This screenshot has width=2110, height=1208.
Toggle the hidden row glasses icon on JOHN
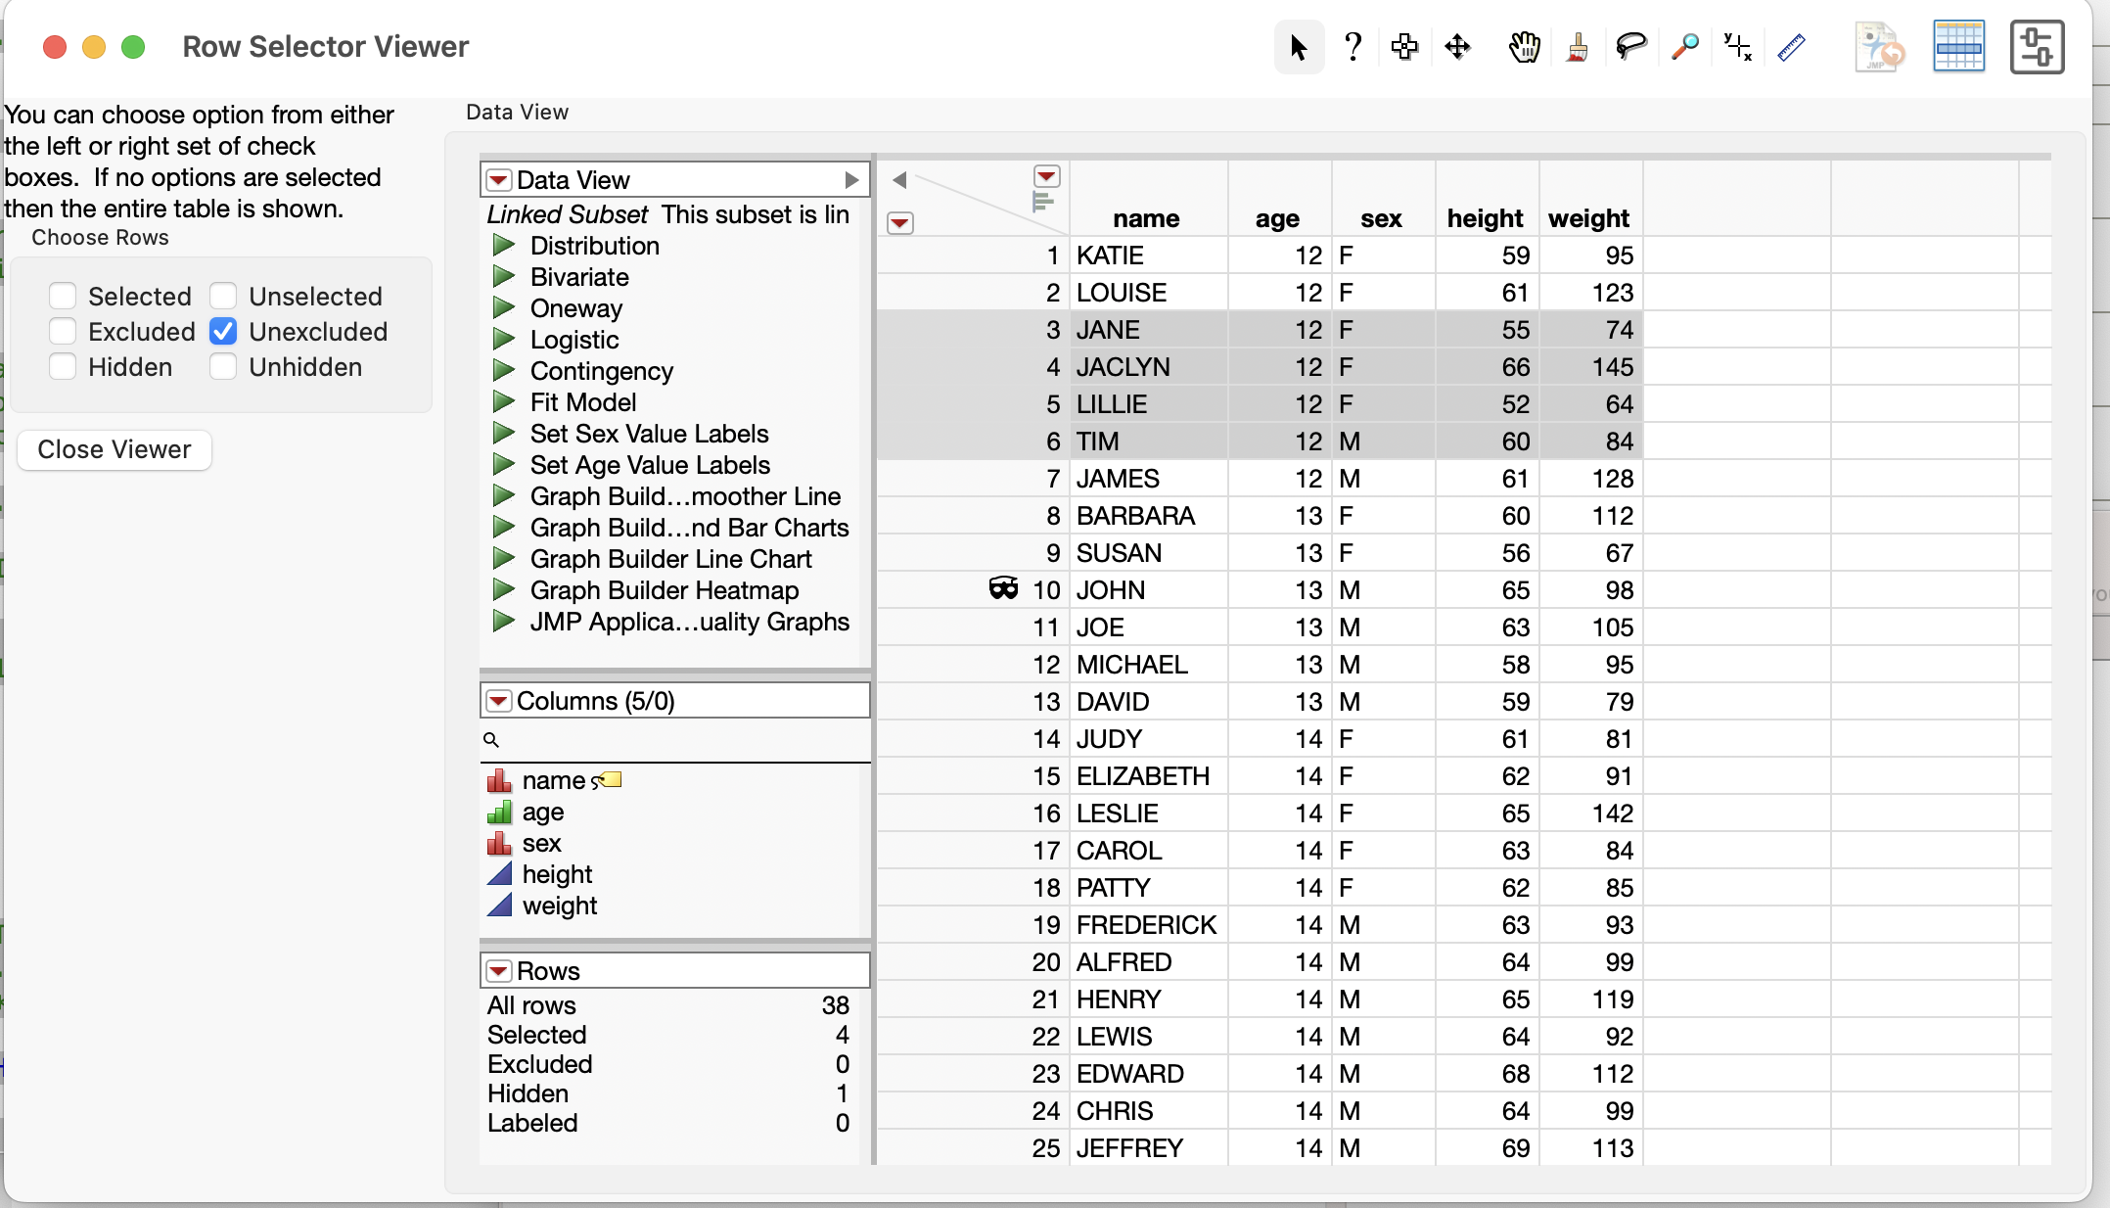click(x=1004, y=588)
